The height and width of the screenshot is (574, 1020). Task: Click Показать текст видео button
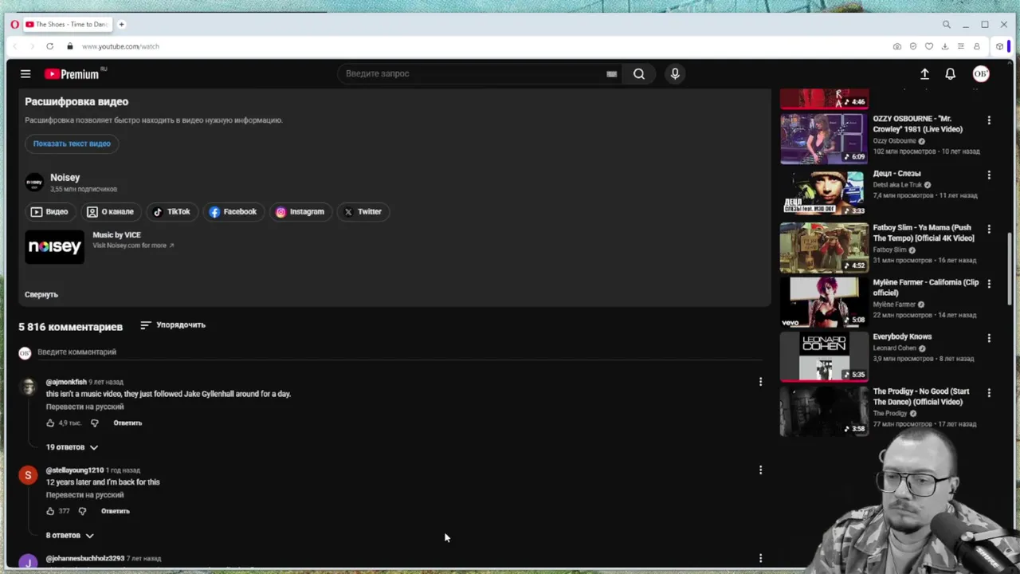[72, 143]
